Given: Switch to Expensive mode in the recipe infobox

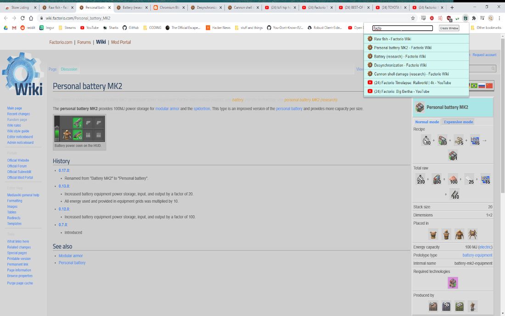Looking at the screenshot, I should [x=458, y=121].
